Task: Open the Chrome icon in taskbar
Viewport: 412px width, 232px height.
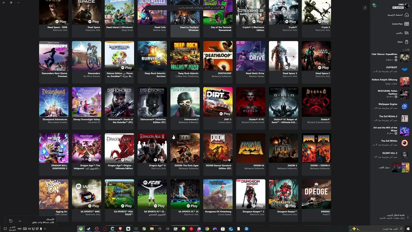Action: (207, 229)
